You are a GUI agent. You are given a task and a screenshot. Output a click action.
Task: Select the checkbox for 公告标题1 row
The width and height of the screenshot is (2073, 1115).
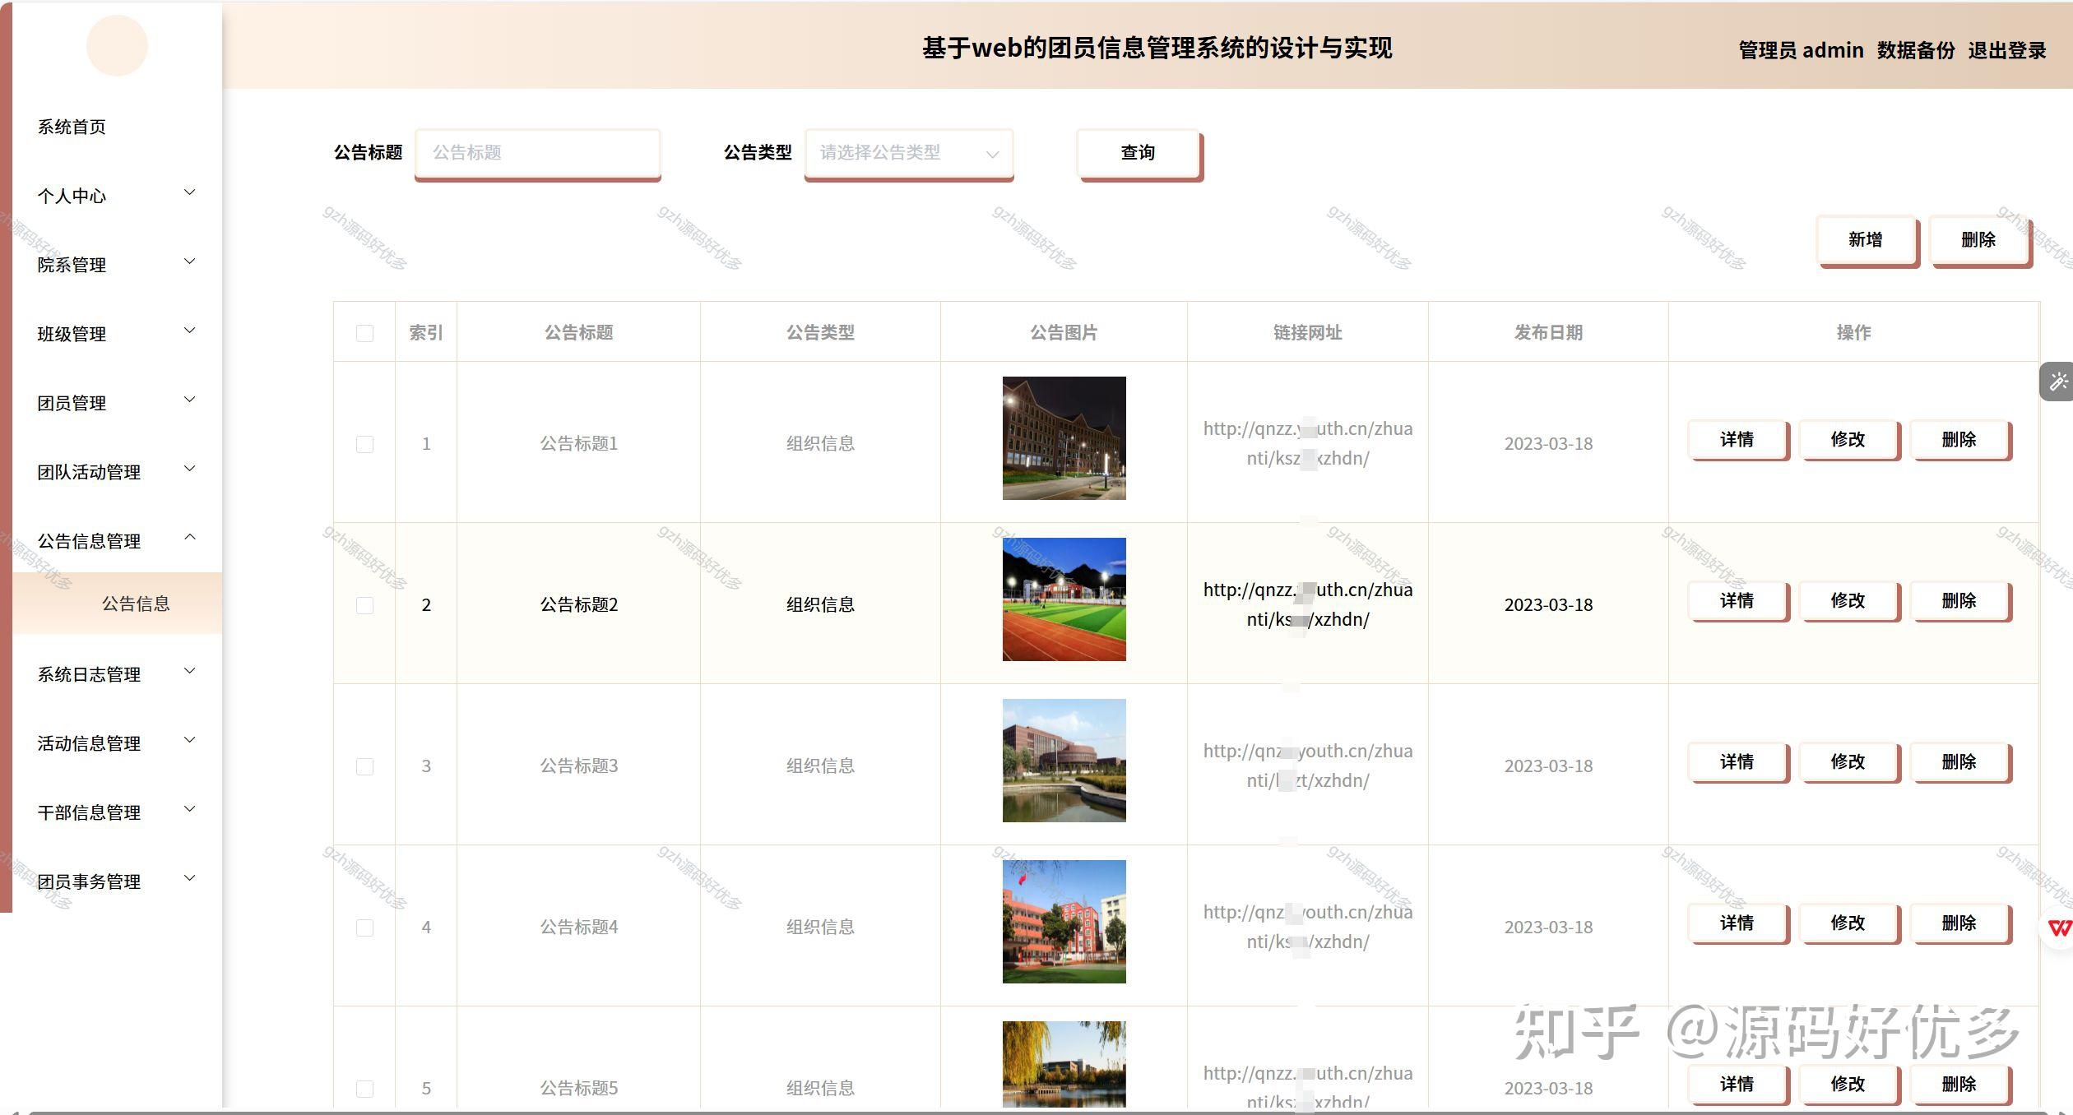tap(364, 443)
